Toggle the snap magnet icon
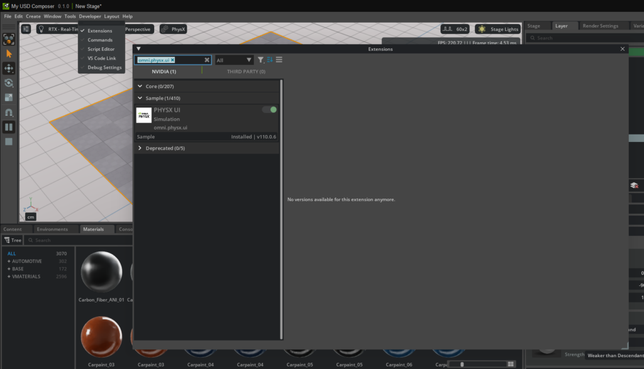Image resolution: width=644 pixels, height=369 pixels. coord(9,113)
